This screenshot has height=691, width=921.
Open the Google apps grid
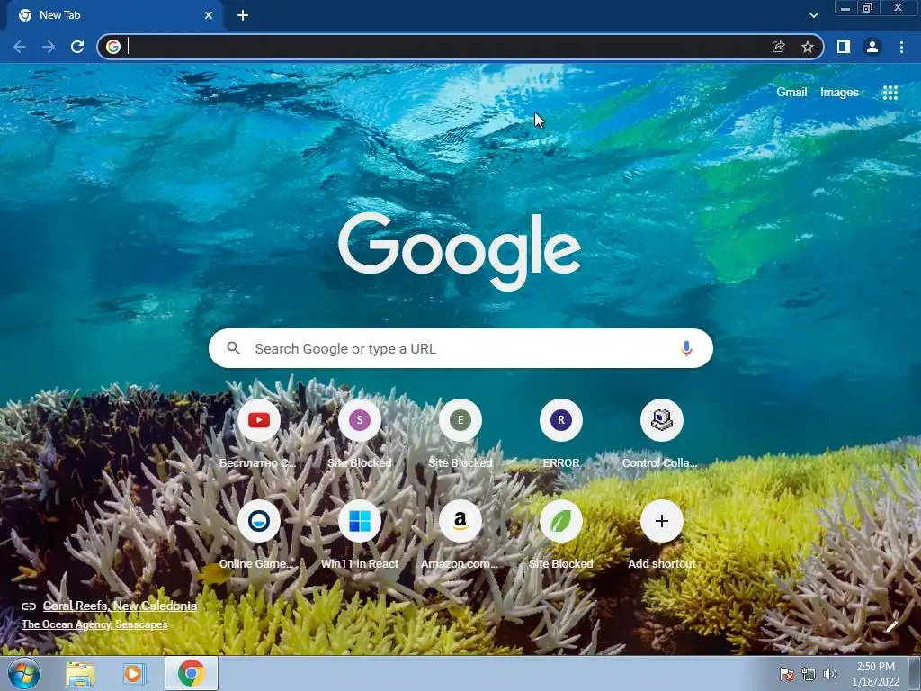[890, 93]
